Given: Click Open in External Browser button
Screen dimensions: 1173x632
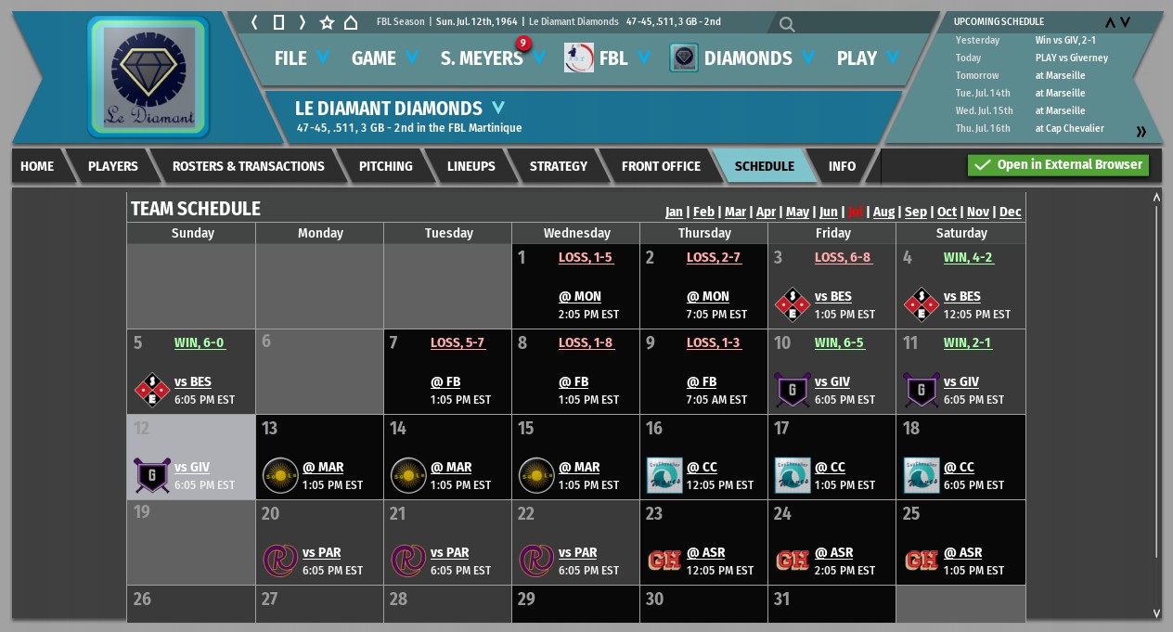Looking at the screenshot, I should click(x=1058, y=165).
